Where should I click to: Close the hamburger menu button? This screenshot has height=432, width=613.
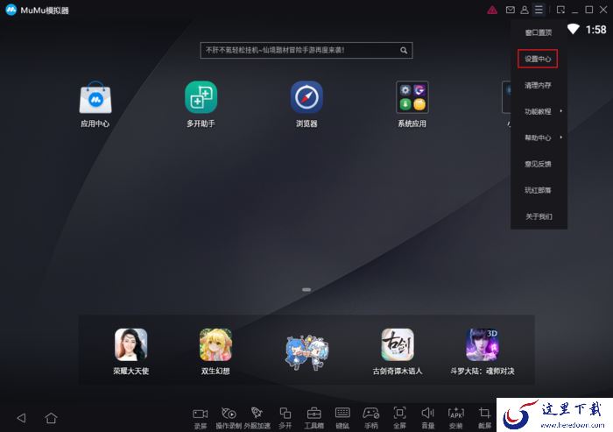point(539,10)
